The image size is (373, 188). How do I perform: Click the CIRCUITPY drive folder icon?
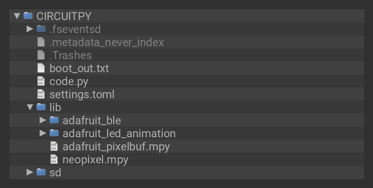coord(28,16)
